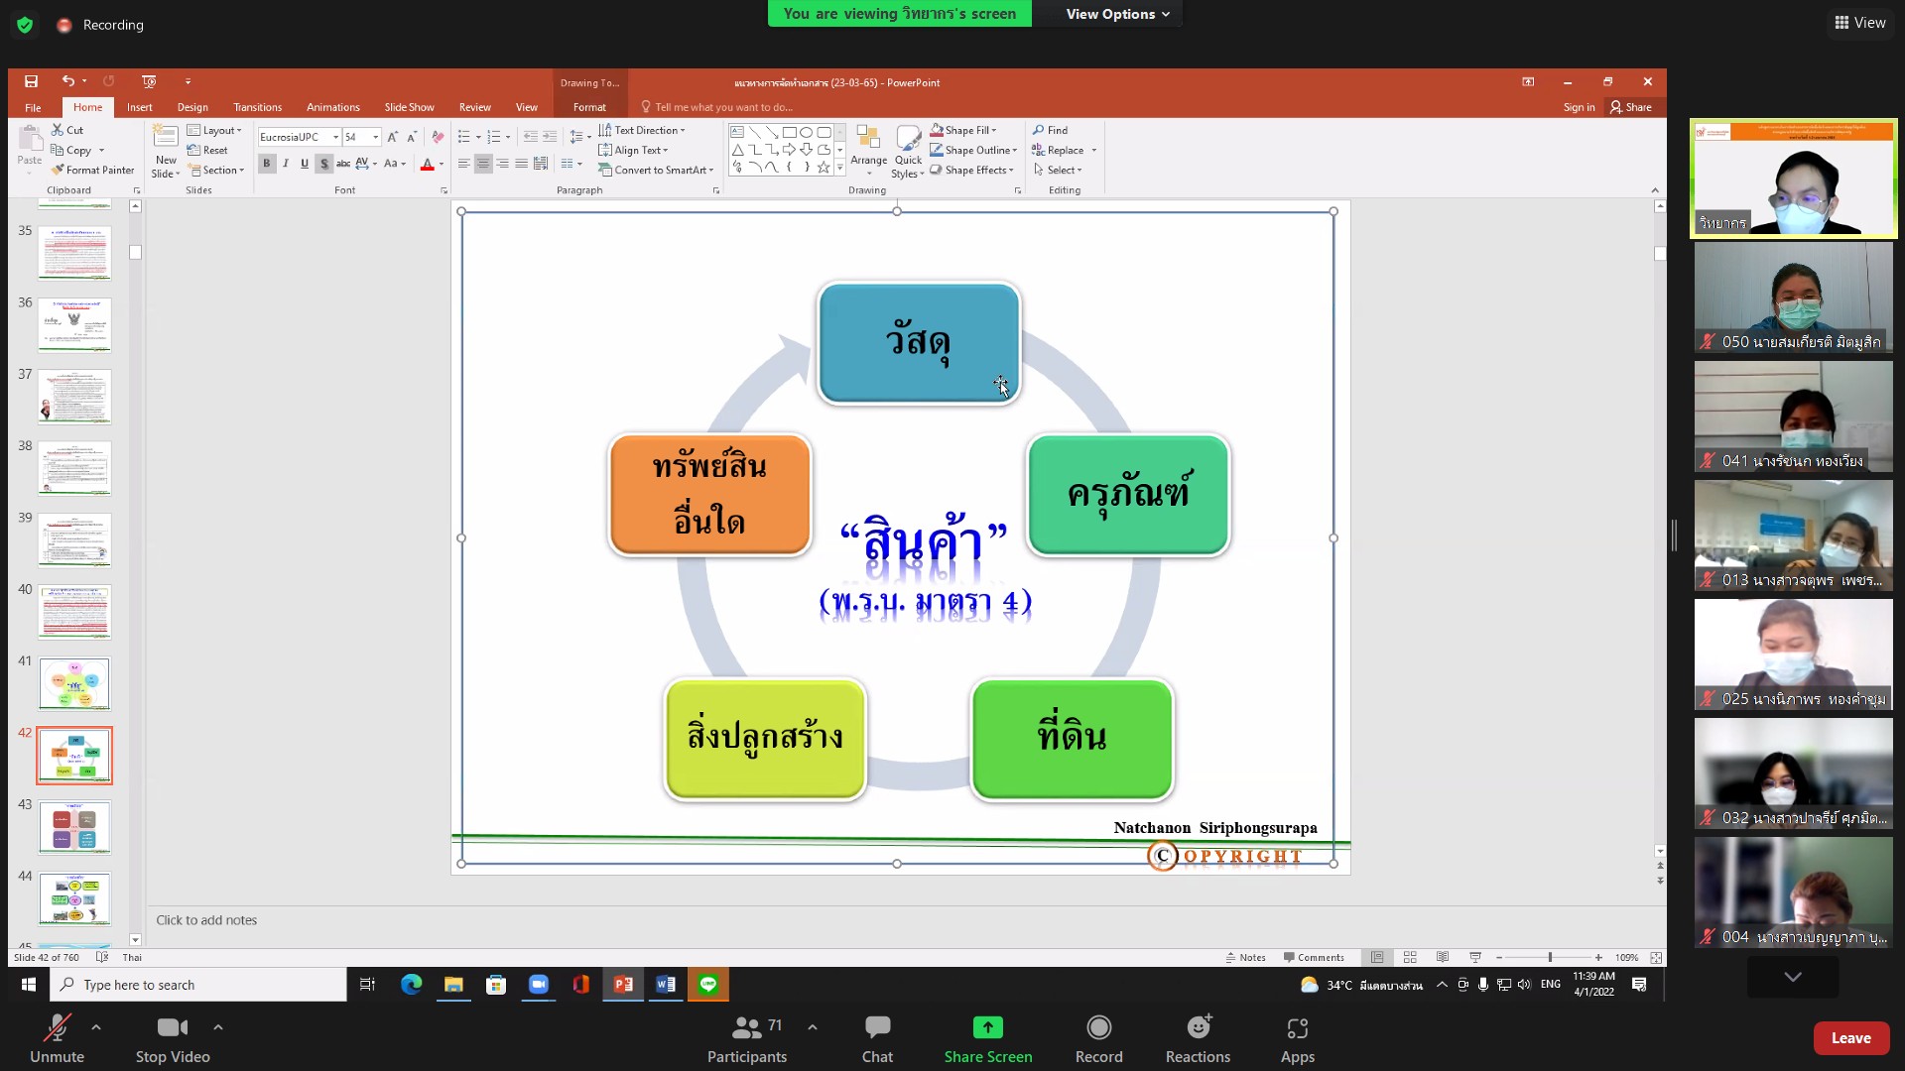
Task: Adjust the PowerPoint zoom slider
Action: click(x=1550, y=957)
